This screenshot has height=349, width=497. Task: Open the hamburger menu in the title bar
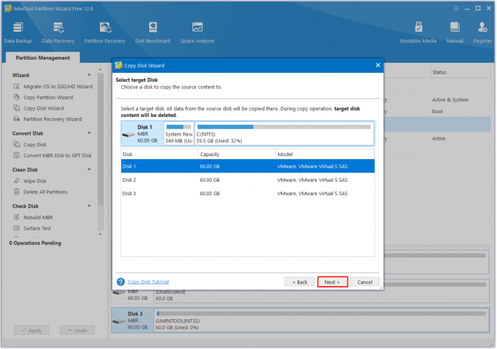[x=456, y=9]
